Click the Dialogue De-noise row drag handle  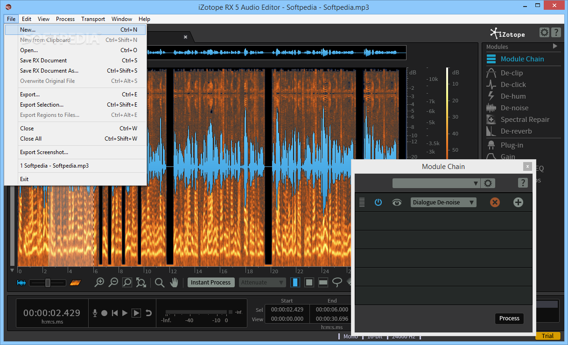click(362, 203)
